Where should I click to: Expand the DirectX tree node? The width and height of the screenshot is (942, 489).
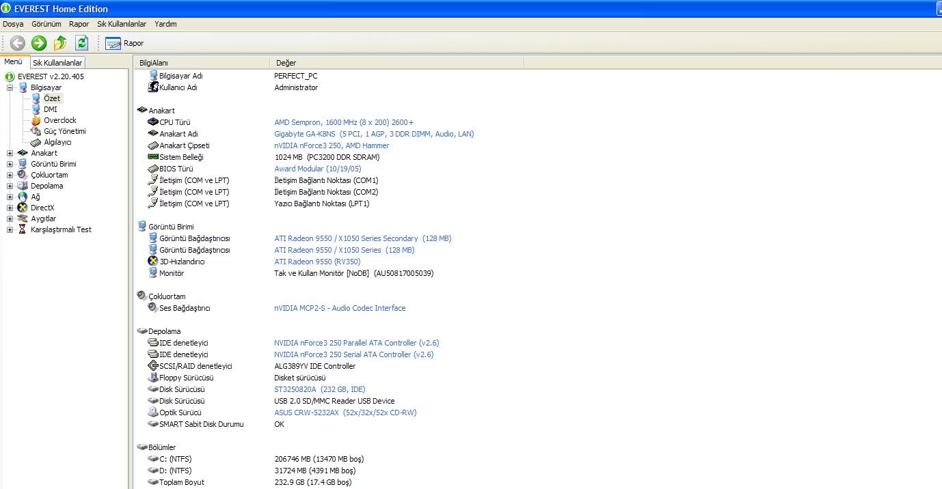pyautogui.click(x=10, y=208)
